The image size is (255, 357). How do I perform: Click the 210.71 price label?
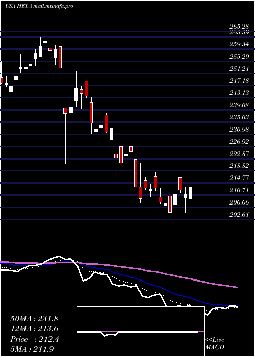coord(239,190)
